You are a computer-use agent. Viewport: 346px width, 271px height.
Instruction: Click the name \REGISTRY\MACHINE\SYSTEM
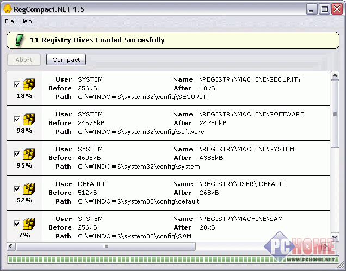[x=246, y=149]
